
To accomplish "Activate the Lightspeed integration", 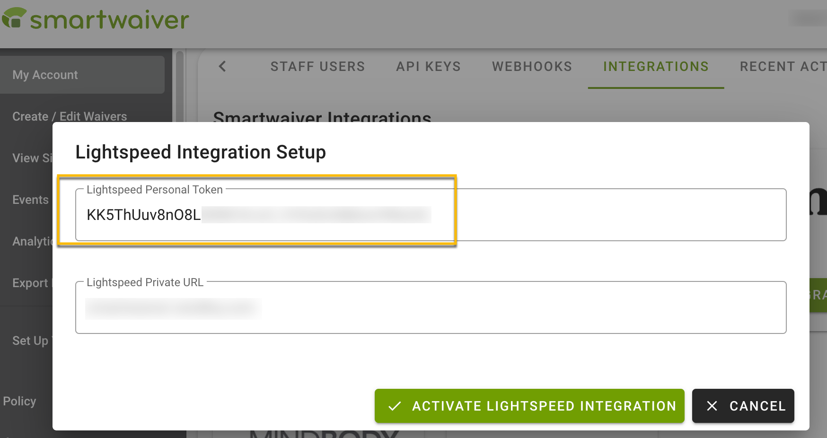I will 529,406.
